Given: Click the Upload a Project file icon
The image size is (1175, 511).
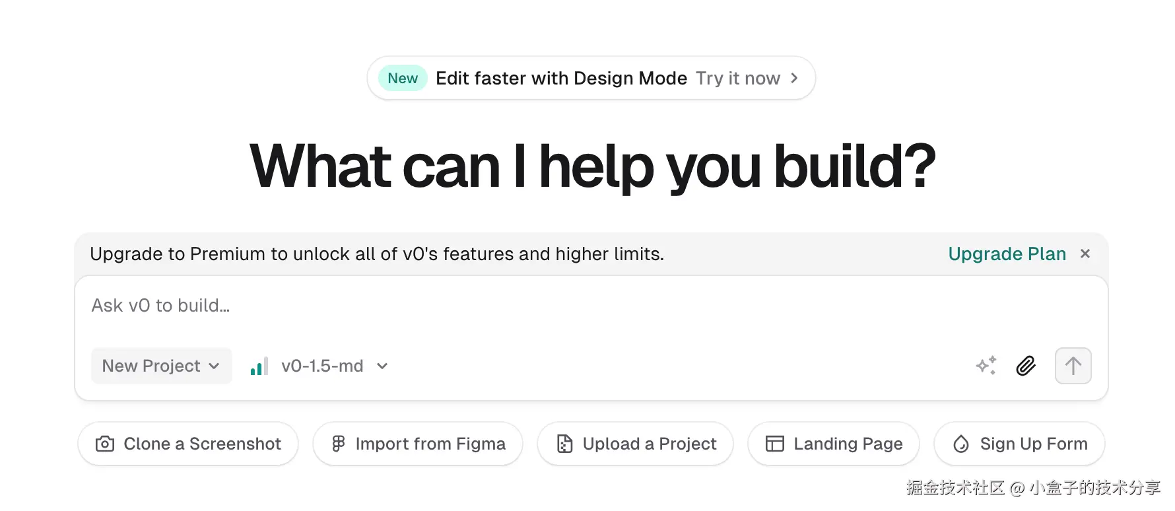Looking at the screenshot, I should tap(564, 444).
